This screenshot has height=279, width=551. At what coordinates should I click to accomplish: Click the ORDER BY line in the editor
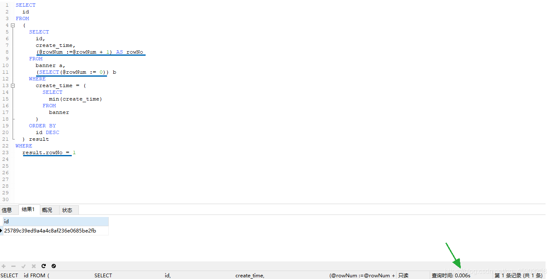click(42, 126)
